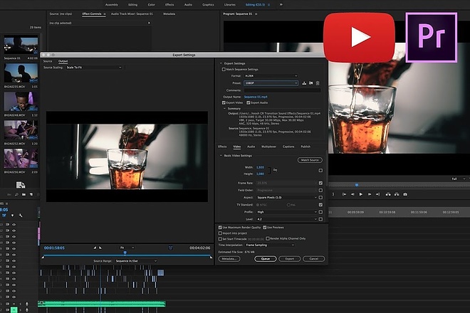Image resolution: width=470 pixels, height=313 pixels.
Task: Click the voice-over microphone on the first audio track
Action: click(26, 304)
